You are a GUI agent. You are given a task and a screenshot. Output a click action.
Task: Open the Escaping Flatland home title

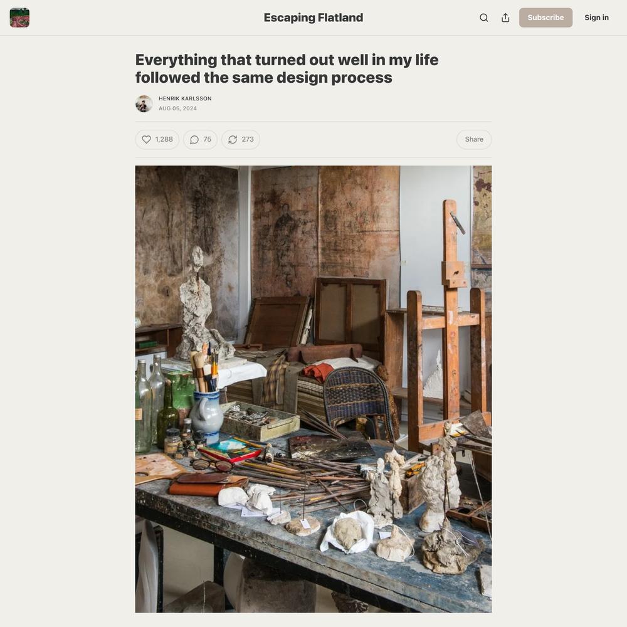point(313,18)
